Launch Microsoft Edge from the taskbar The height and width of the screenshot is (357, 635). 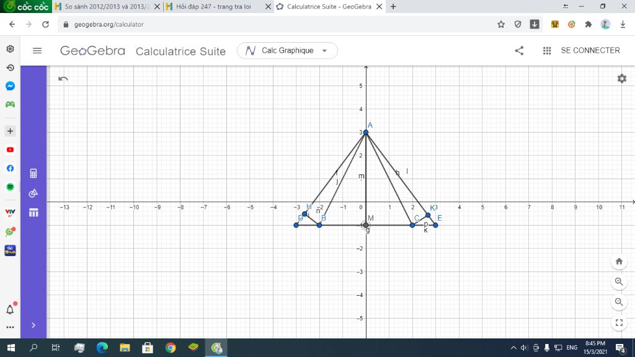(102, 348)
